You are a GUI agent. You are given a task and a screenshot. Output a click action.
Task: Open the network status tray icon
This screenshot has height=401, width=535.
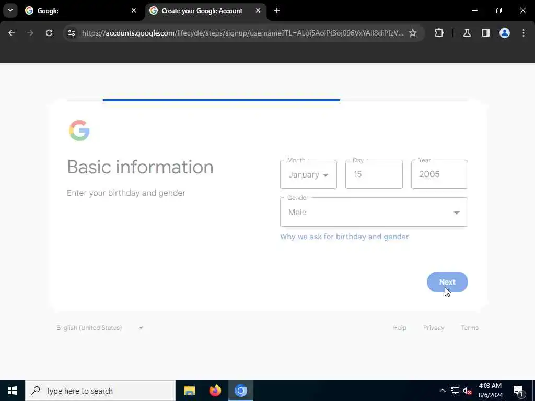coord(455,391)
